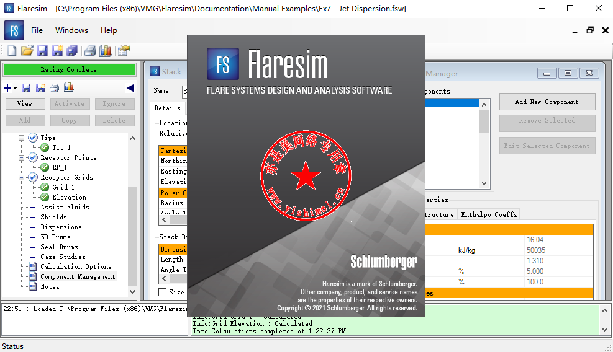Switch to Enthalpy Coeffs tab
This screenshot has width=613, height=352.
click(x=489, y=214)
